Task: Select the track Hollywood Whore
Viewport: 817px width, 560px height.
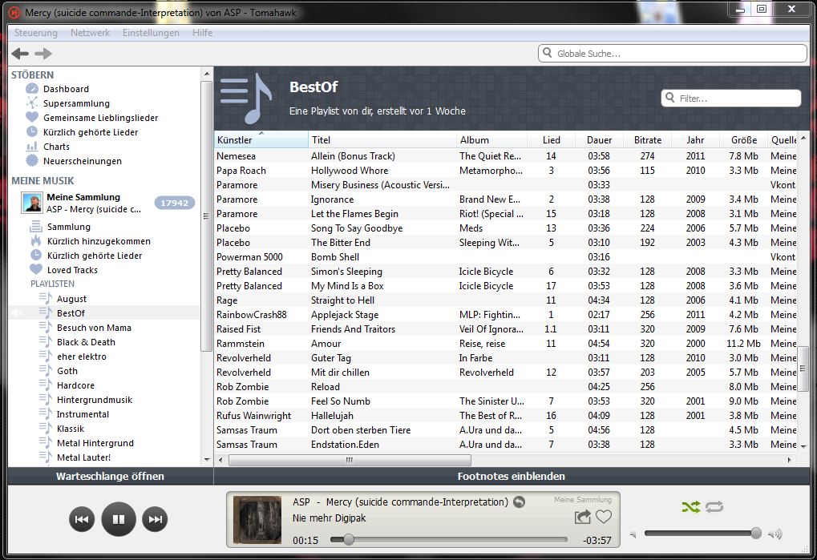Action: pyautogui.click(x=505, y=171)
